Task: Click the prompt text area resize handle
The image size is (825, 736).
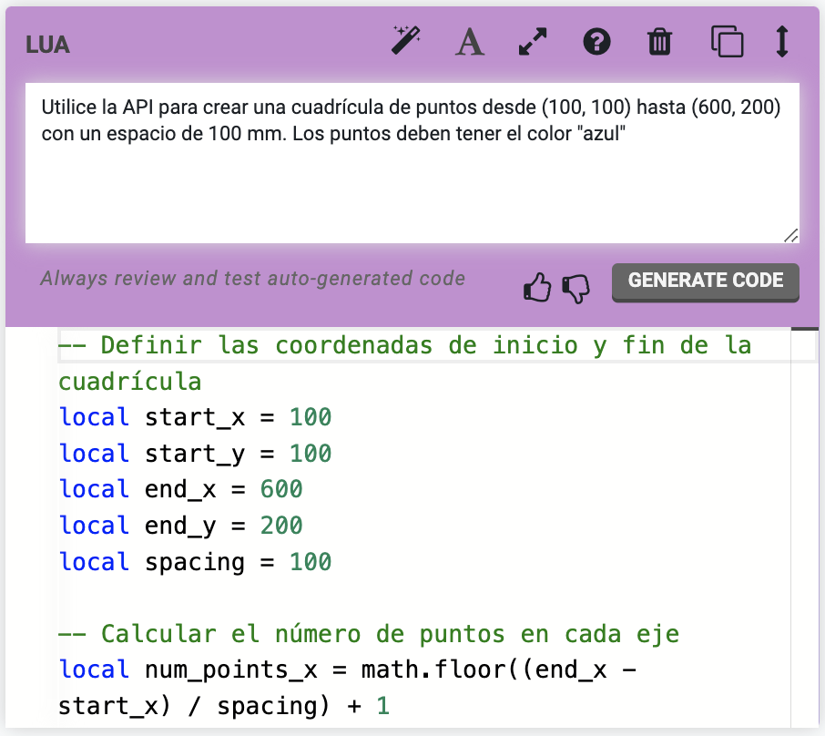Action: point(790,235)
